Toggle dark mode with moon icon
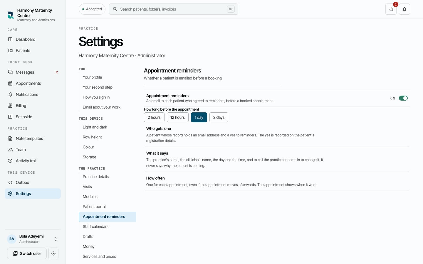Image resolution: width=423 pixels, height=264 pixels. coord(53,253)
